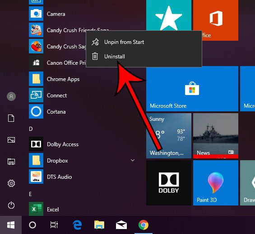Click the Dolby Access label text
The width and height of the screenshot is (255, 234).
(63, 144)
